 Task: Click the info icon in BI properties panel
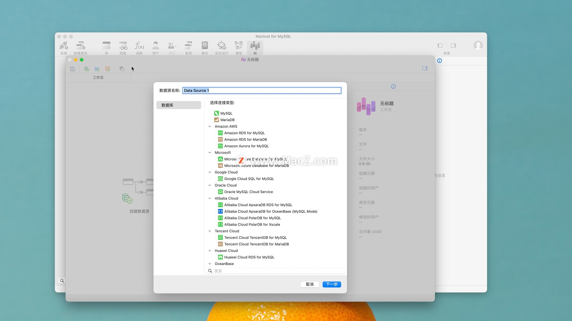pos(393,86)
